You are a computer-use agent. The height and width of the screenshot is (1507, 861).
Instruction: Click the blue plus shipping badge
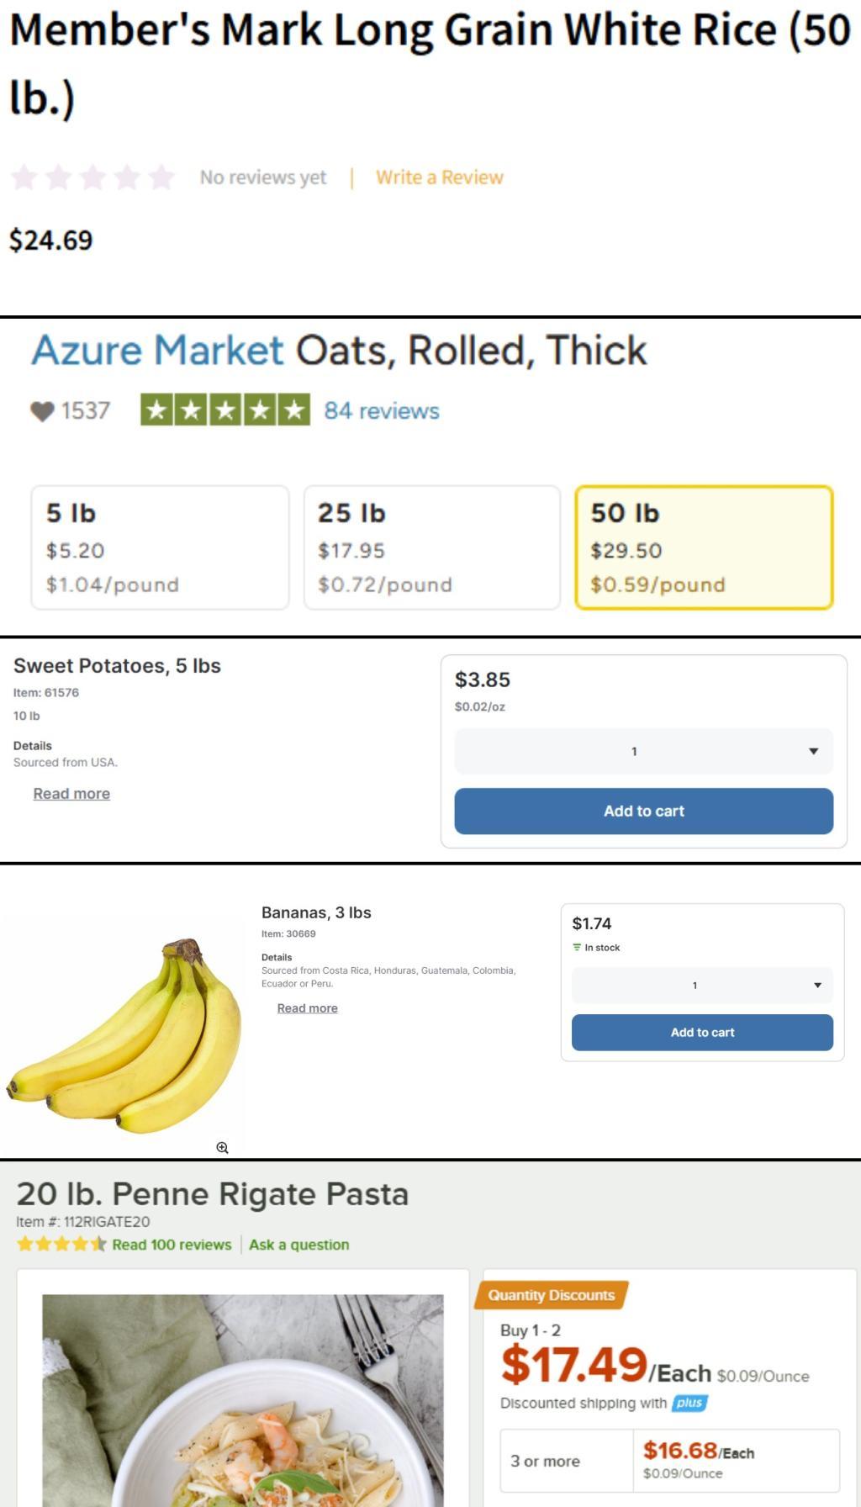[x=689, y=1403]
